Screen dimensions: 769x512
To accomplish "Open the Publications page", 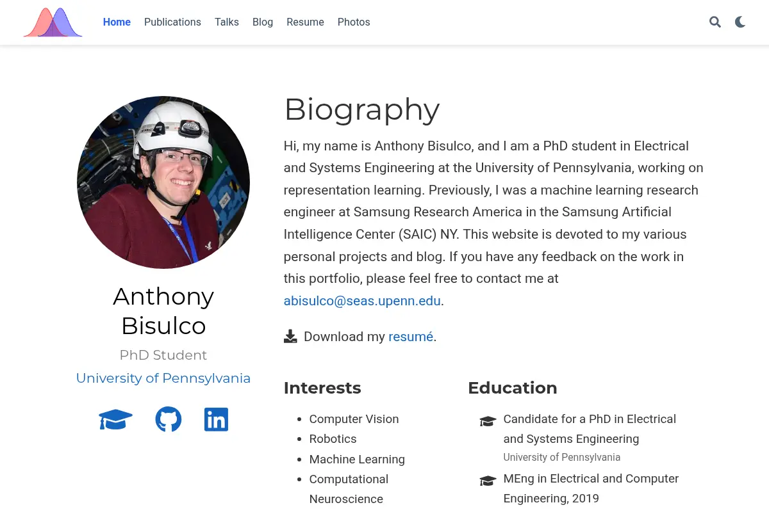I will 172,22.
